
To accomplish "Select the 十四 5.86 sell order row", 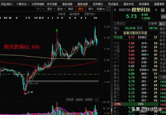I will click(135, 51).
